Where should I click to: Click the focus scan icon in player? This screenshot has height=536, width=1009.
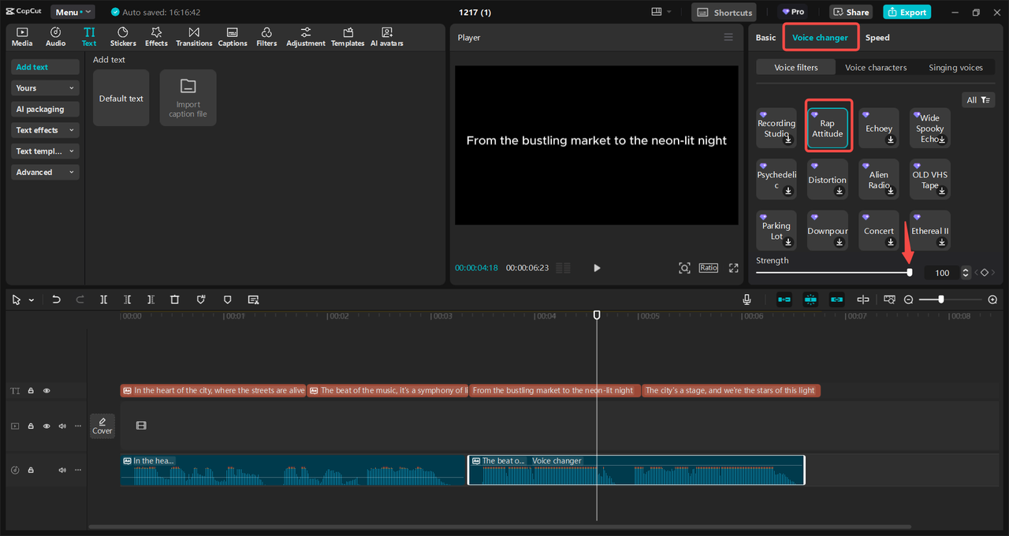684,268
